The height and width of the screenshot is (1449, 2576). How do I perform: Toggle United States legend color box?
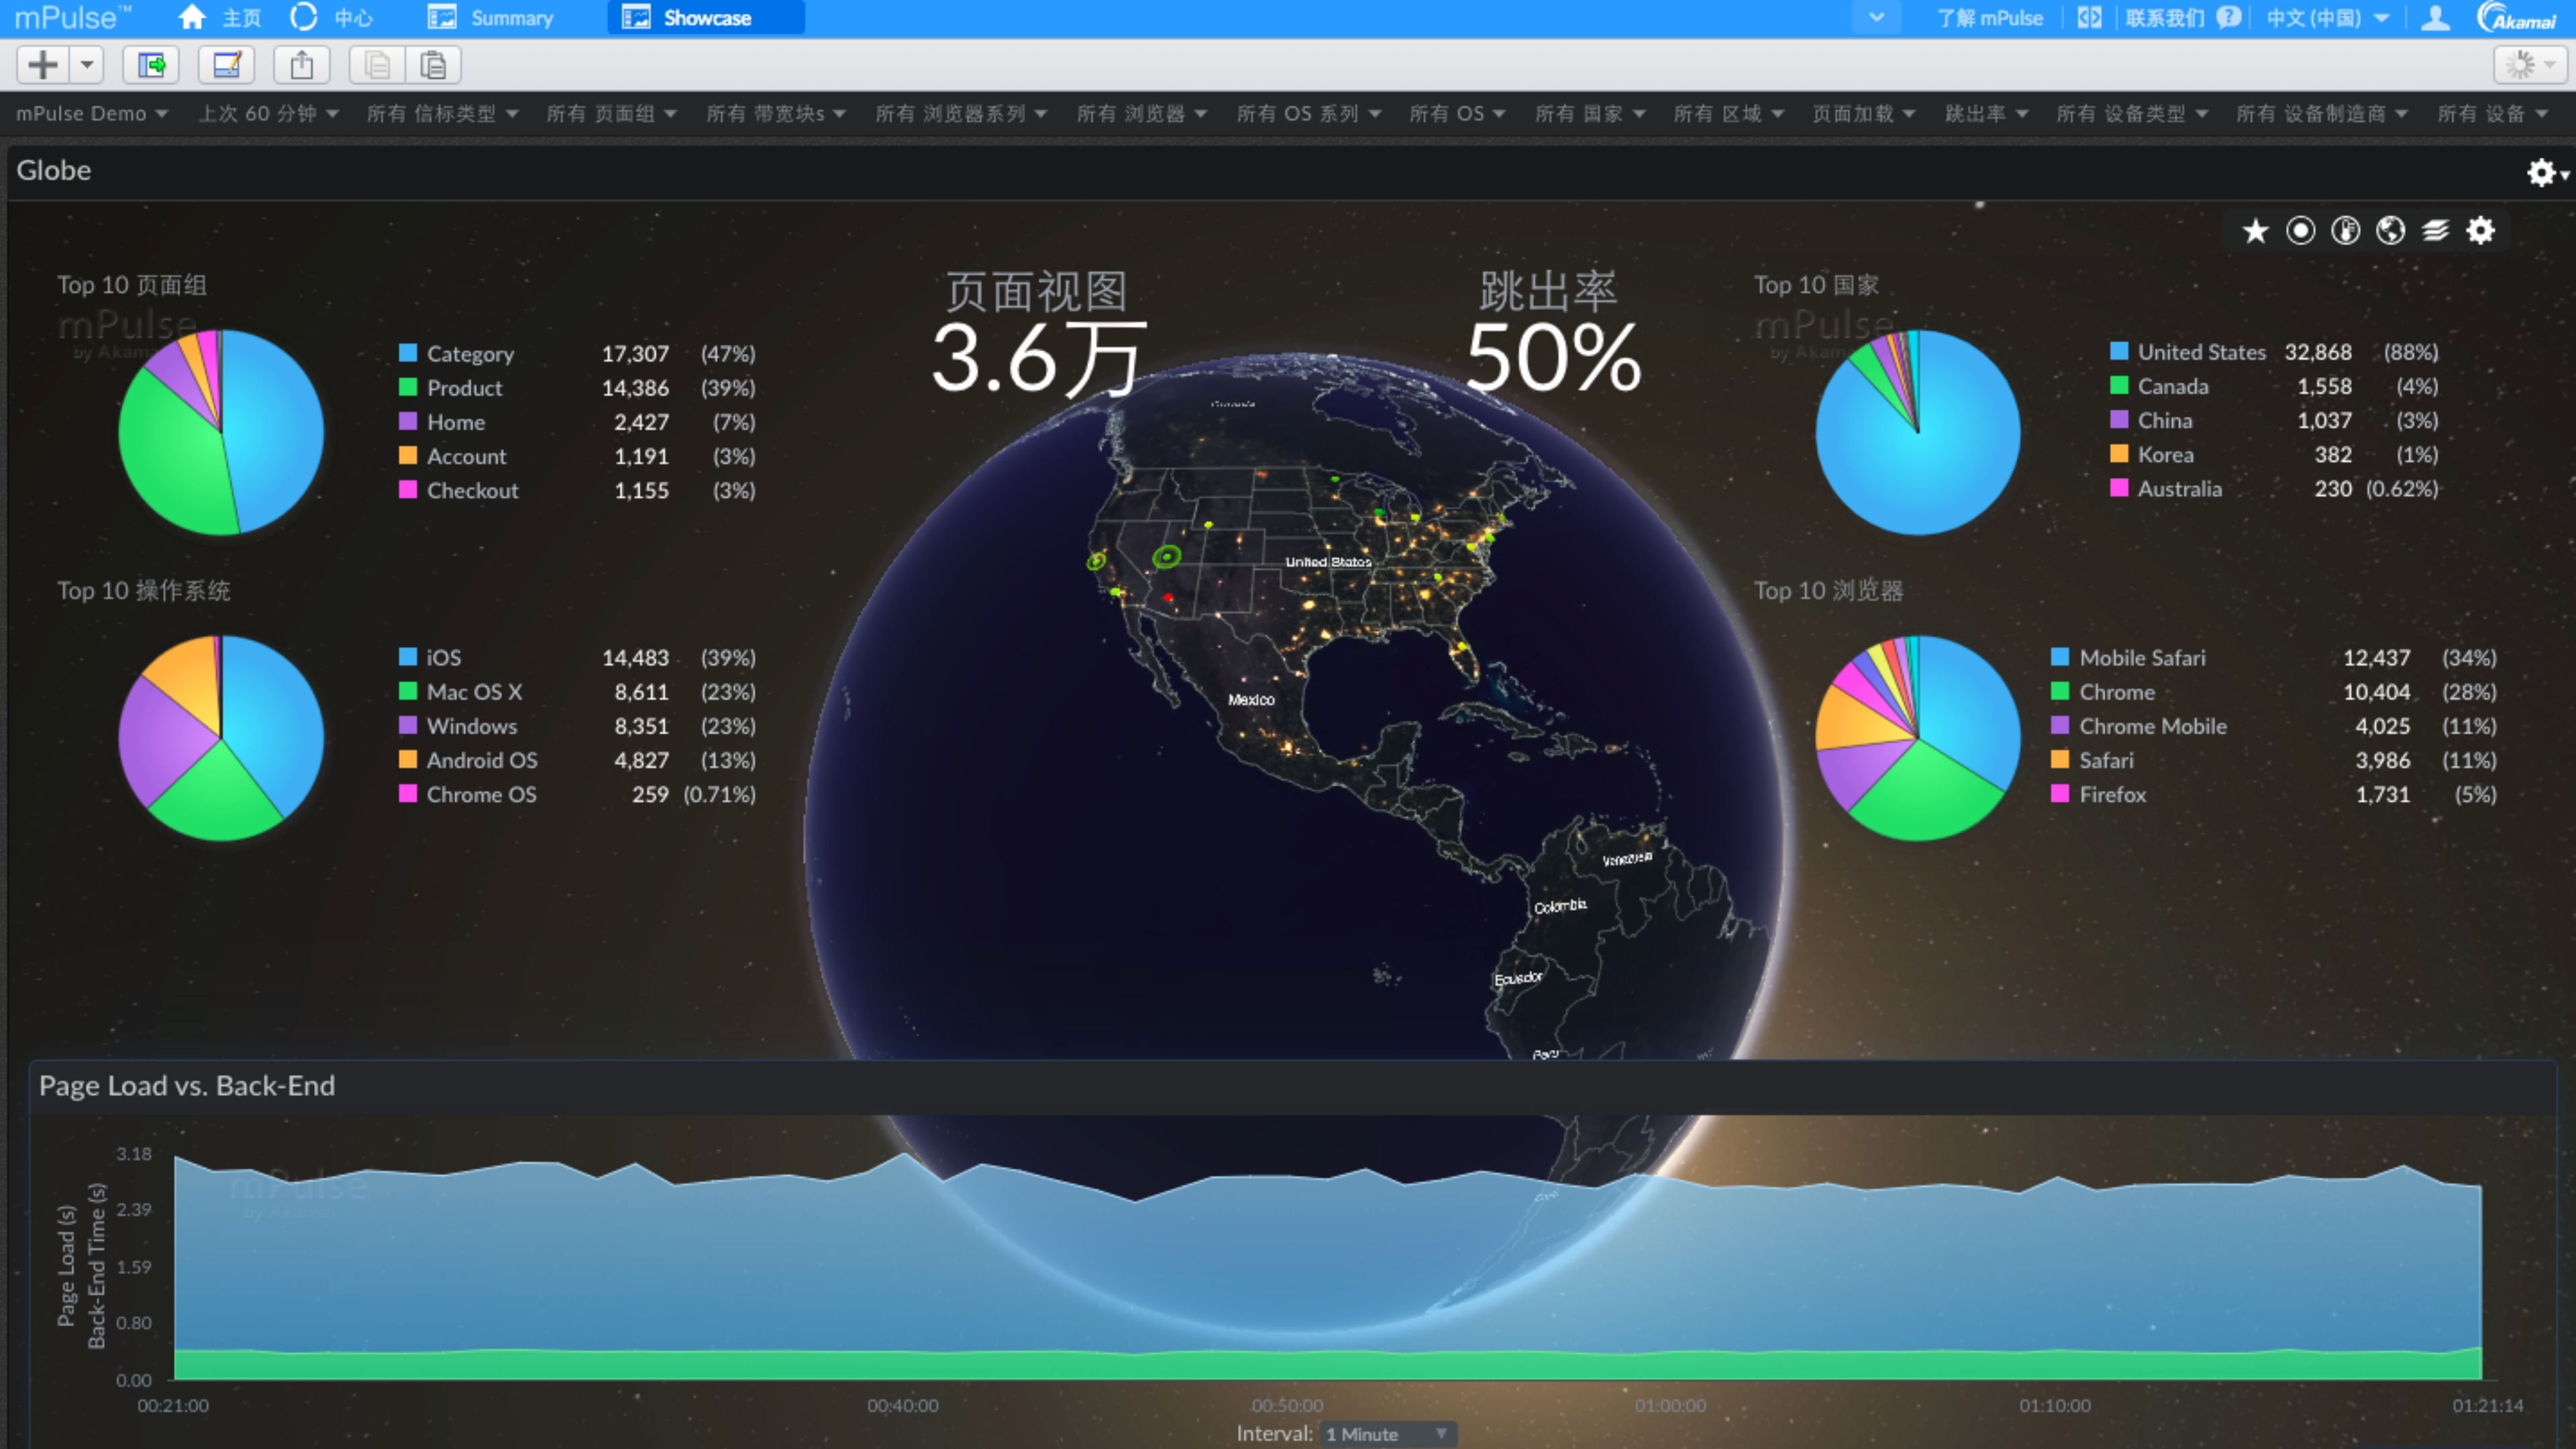[2118, 351]
